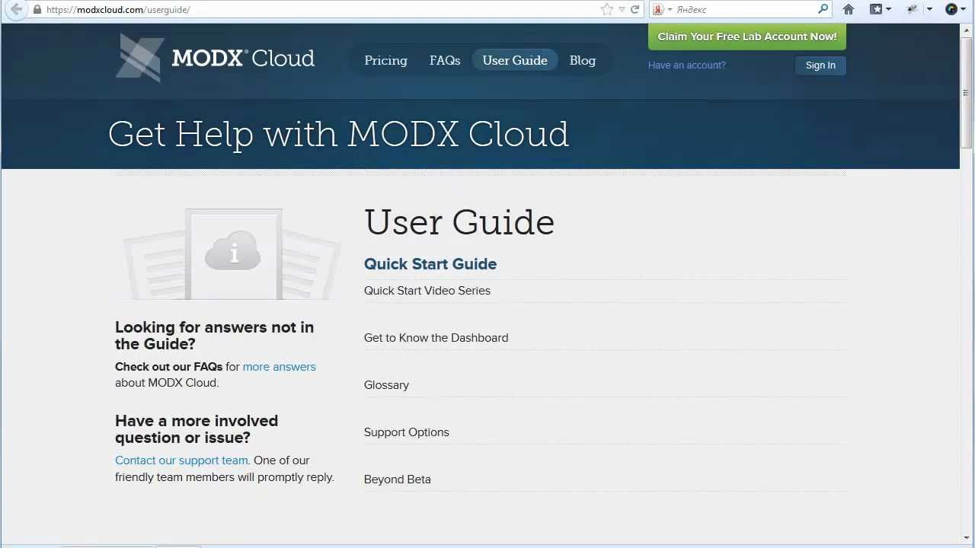Click 'Contact our support team' link

pos(181,460)
